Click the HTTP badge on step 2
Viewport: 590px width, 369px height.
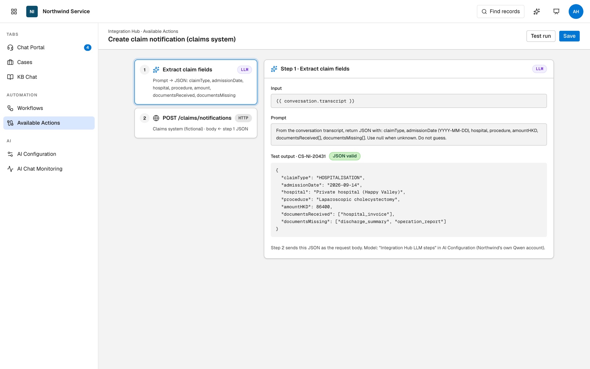243,118
